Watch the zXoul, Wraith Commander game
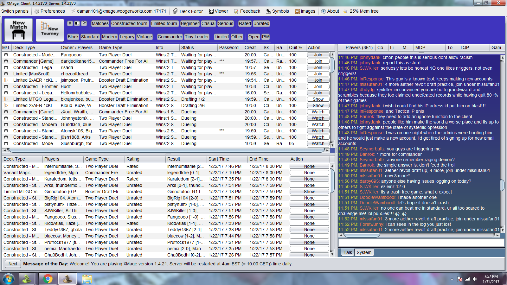Screen dimensions: 507x285 pyautogui.click(x=318, y=112)
